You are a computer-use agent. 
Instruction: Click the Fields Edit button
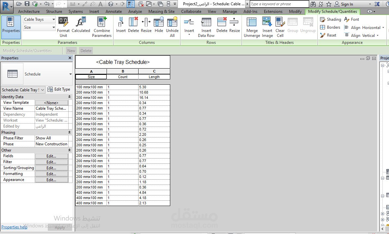point(51,156)
